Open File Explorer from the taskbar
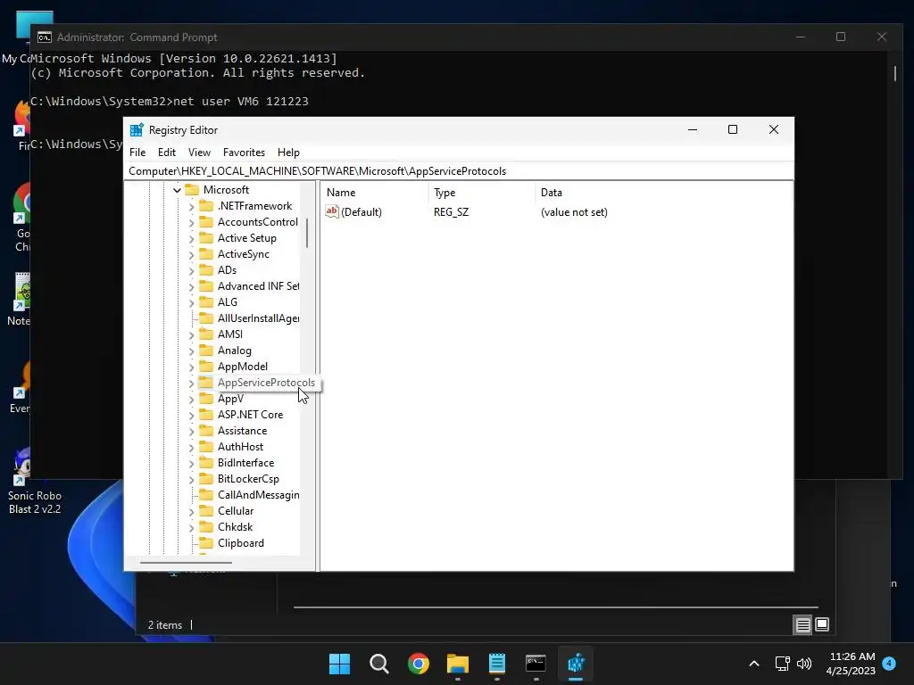The height and width of the screenshot is (685, 914). 458,664
